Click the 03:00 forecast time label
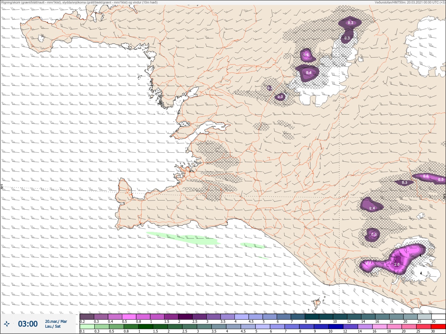 coord(28,324)
